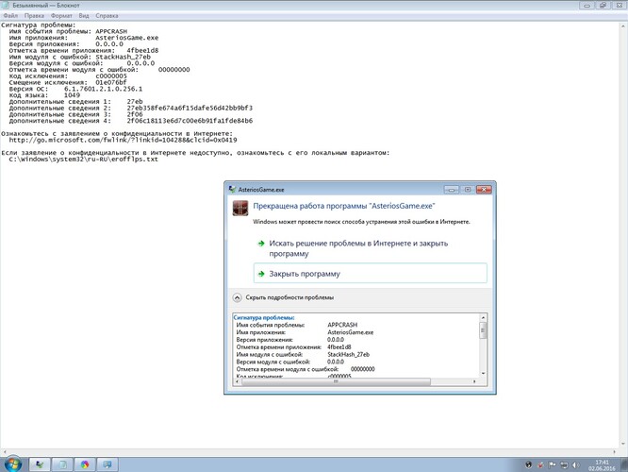The width and height of the screenshot is (628, 472).
Task: Click the network connection tray icon
Action: pos(564,464)
